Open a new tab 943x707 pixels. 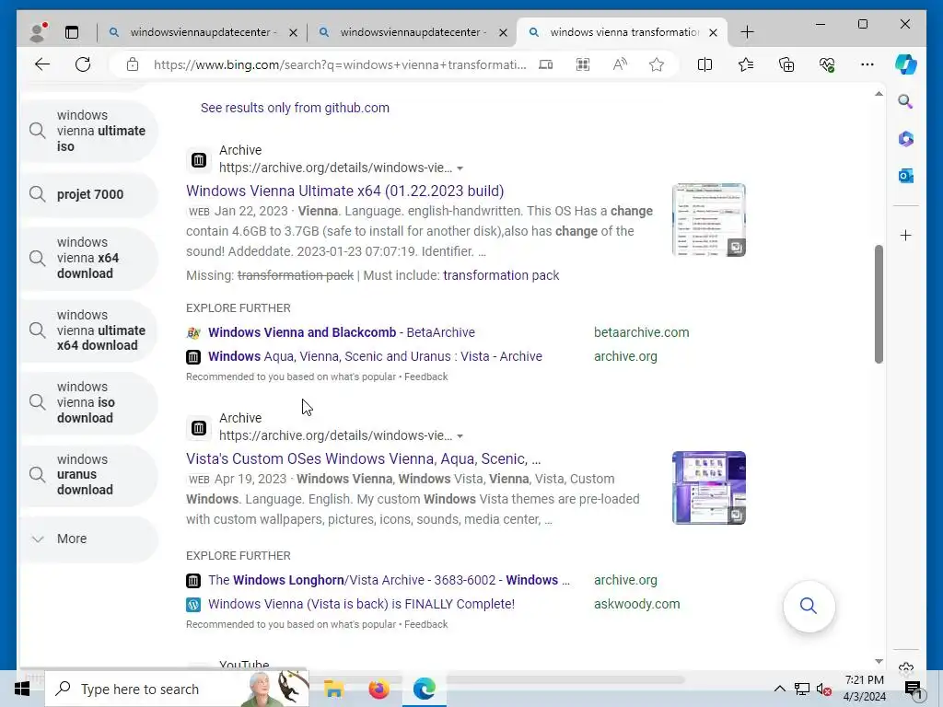tap(747, 32)
